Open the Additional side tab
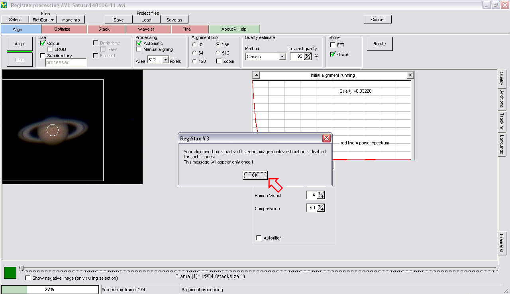The height and width of the screenshot is (294, 510). pos(502,99)
